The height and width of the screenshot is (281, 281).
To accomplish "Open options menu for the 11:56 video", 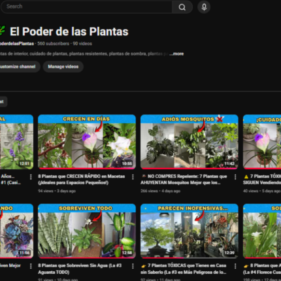I will (31, 266).
